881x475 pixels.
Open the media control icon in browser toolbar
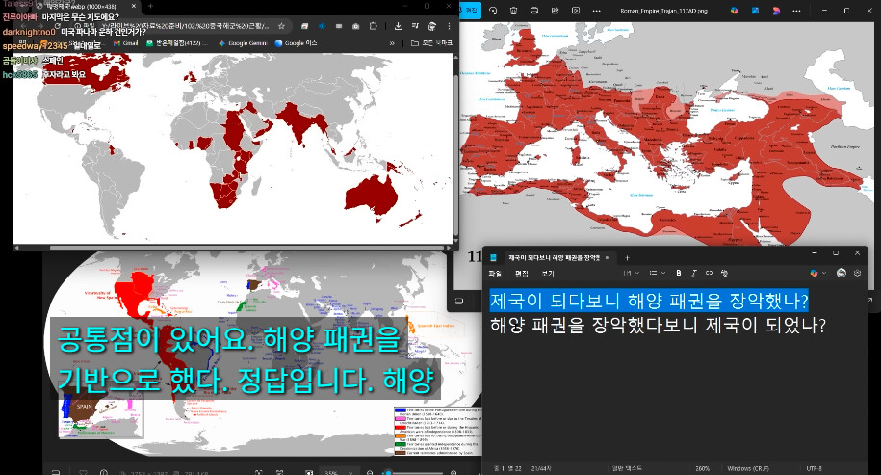[x=415, y=26]
